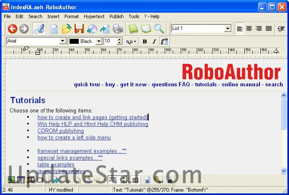Open the ? - Help menu

point(152,16)
